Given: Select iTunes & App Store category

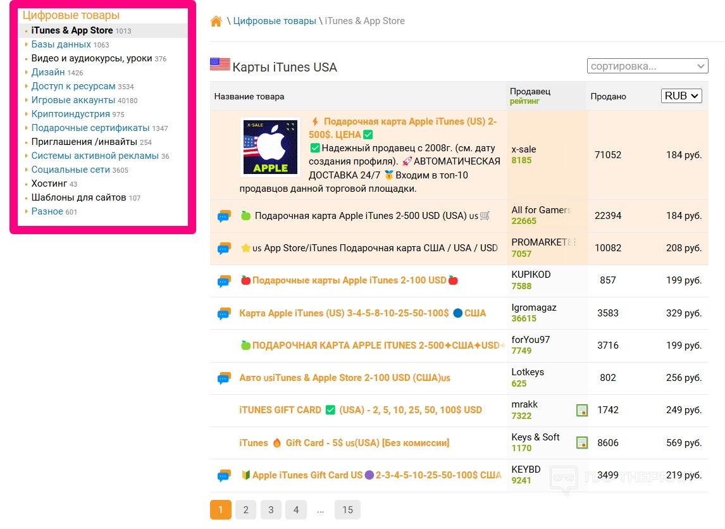Looking at the screenshot, I should point(72,30).
